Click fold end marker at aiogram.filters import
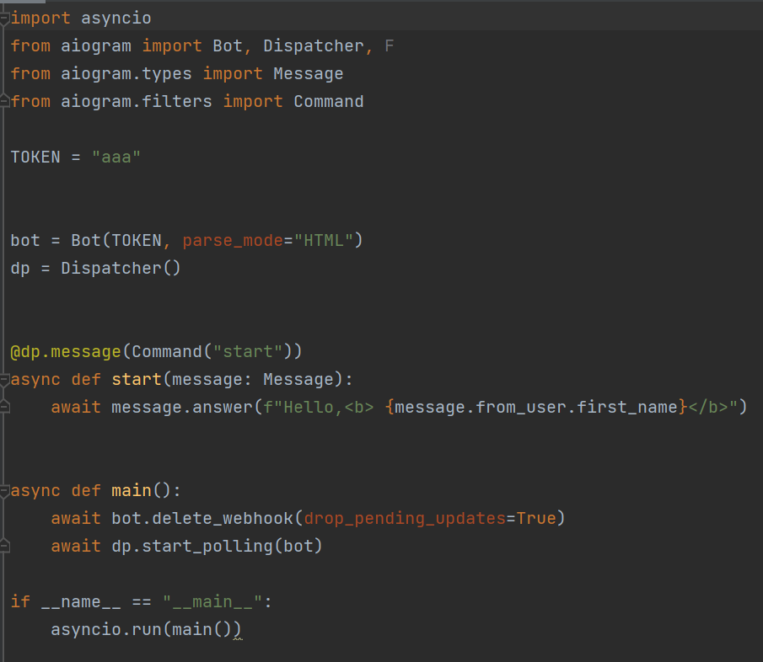Viewport: 763px width, 662px height. click(x=4, y=102)
